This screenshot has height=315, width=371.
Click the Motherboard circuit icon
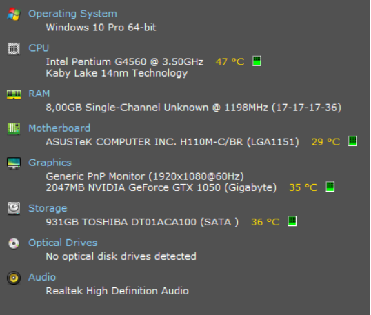coord(14,129)
